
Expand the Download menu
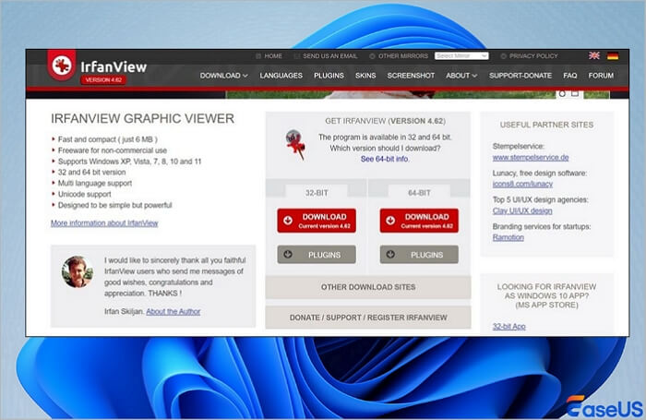(x=223, y=76)
